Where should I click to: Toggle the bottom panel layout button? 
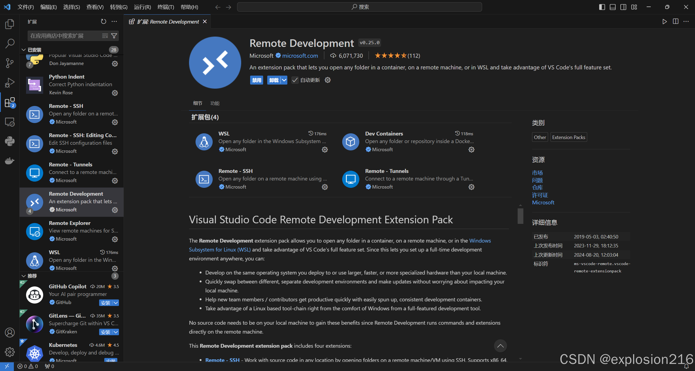pyautogui.click(x=613, y=7)
